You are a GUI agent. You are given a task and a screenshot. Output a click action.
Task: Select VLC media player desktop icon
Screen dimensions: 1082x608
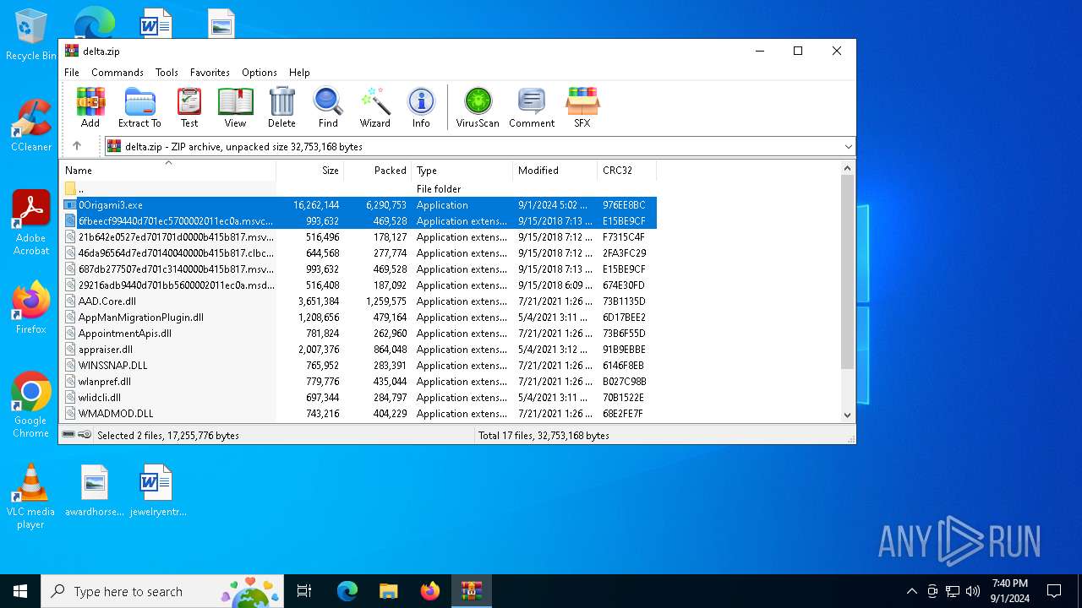click(x=30, y=497)
